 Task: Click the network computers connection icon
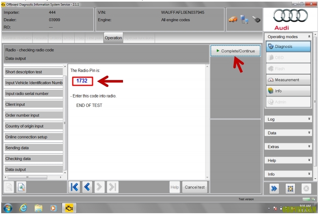click(x=244, y=19)
